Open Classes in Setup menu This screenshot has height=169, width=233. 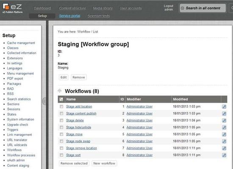tap(13, 48)
